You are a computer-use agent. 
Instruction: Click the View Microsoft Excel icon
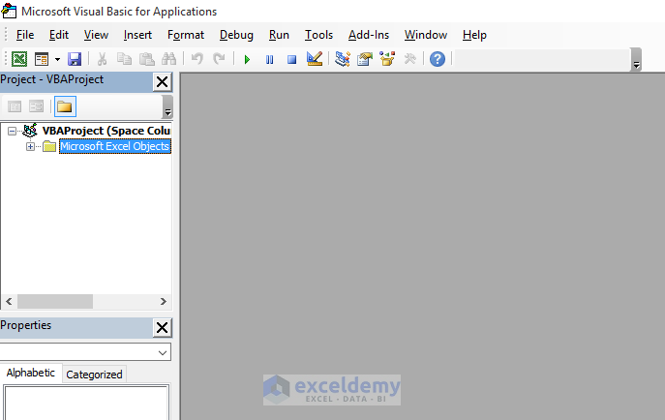tap(19, 59)
